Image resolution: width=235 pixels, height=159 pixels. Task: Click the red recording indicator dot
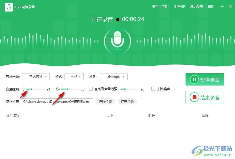coord(117,19)
